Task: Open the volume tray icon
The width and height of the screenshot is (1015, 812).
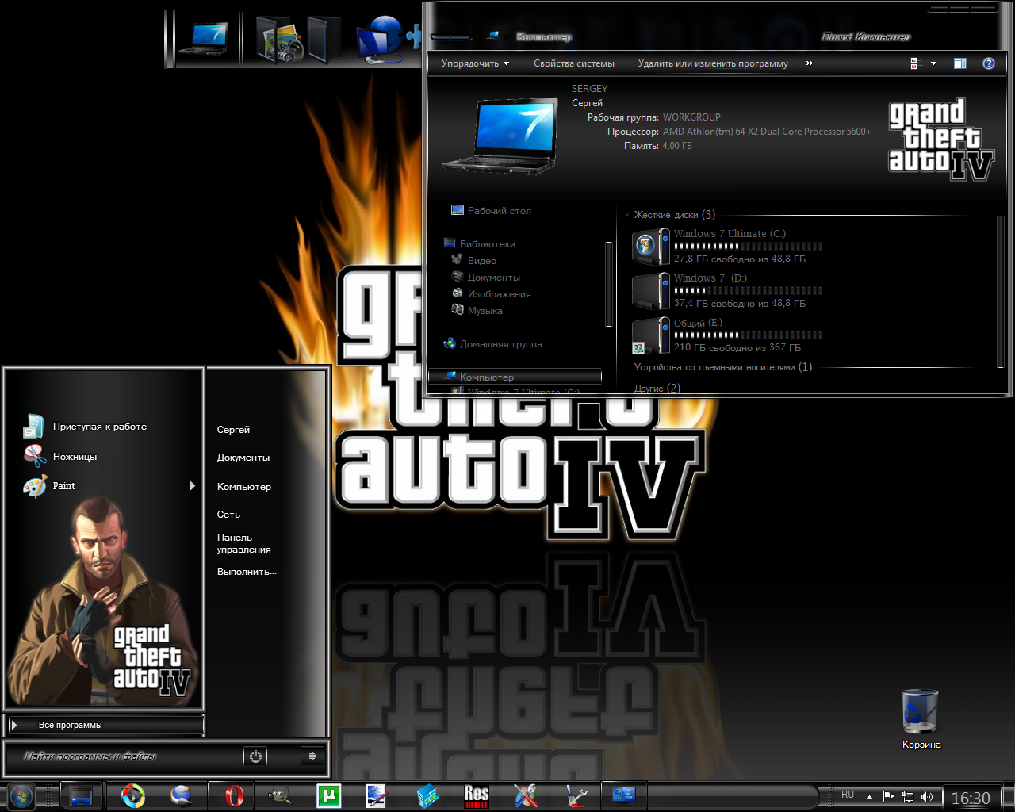Action: (927, 797)
